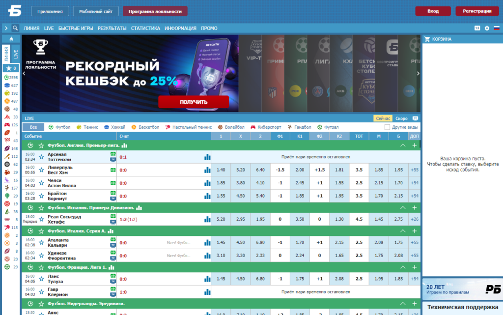Favorite the Брайтон – Борнмут match
Image resolution: width=503 pixels, height=315 pixels.
[41, 196]
